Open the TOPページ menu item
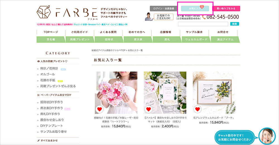 point(51,32)
